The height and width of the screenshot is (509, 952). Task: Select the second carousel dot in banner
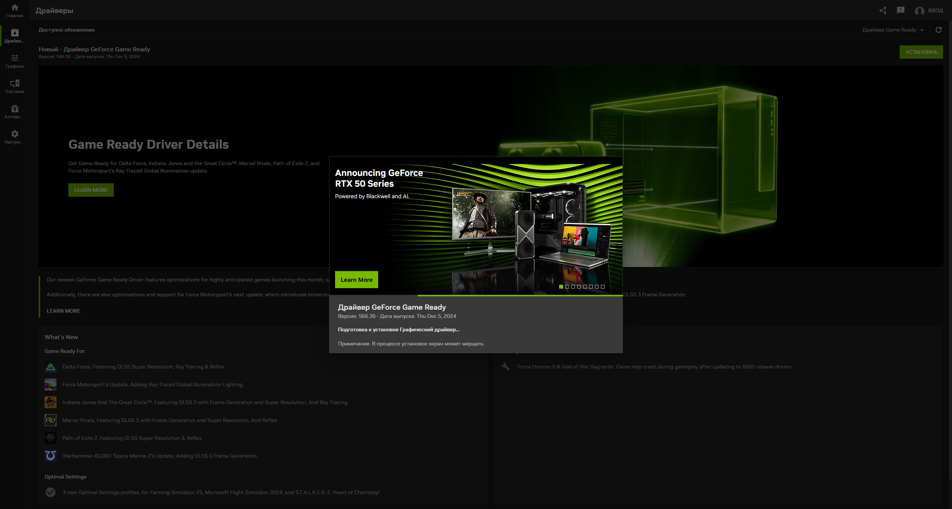(x=567, y=287)
